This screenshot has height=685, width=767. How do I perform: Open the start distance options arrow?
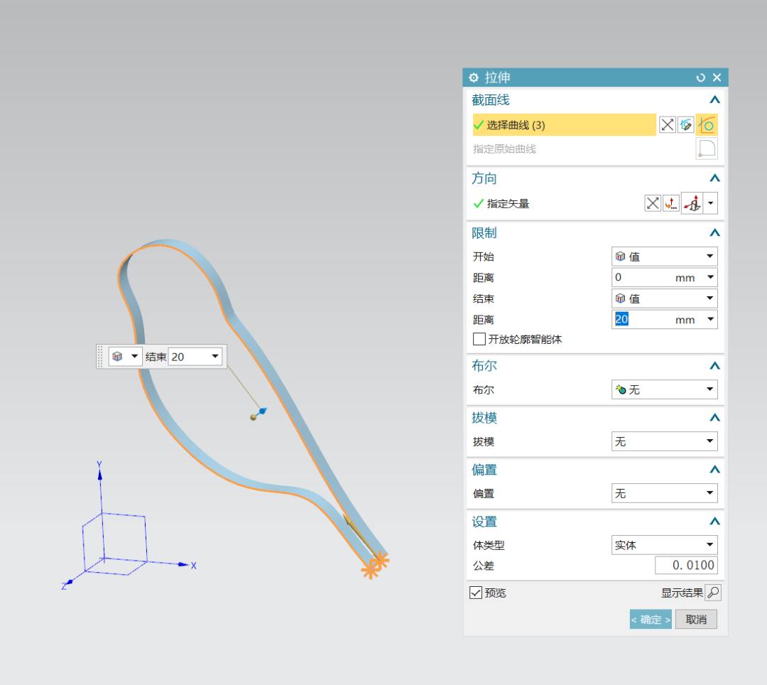pyautogui.click(x=710, y=277)
